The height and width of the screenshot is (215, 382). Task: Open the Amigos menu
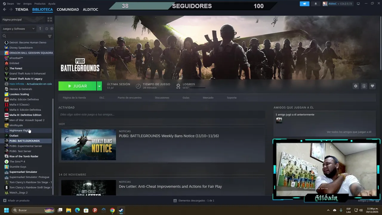click(x=27, y=4)
